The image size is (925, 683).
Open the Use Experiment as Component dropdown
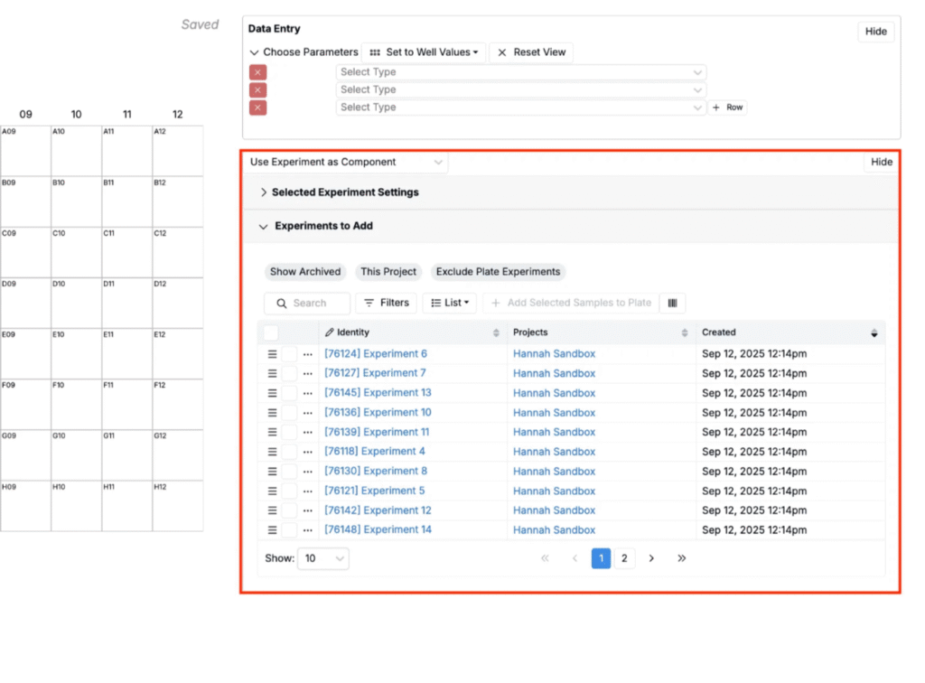point(347,163)
